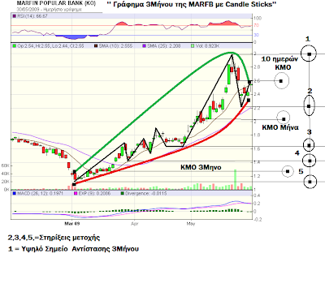Click the '20K' volume axis label
Image resolution: width=325 pixels, height=292 pixels.
pyautogui.click(x=6, y=182)
